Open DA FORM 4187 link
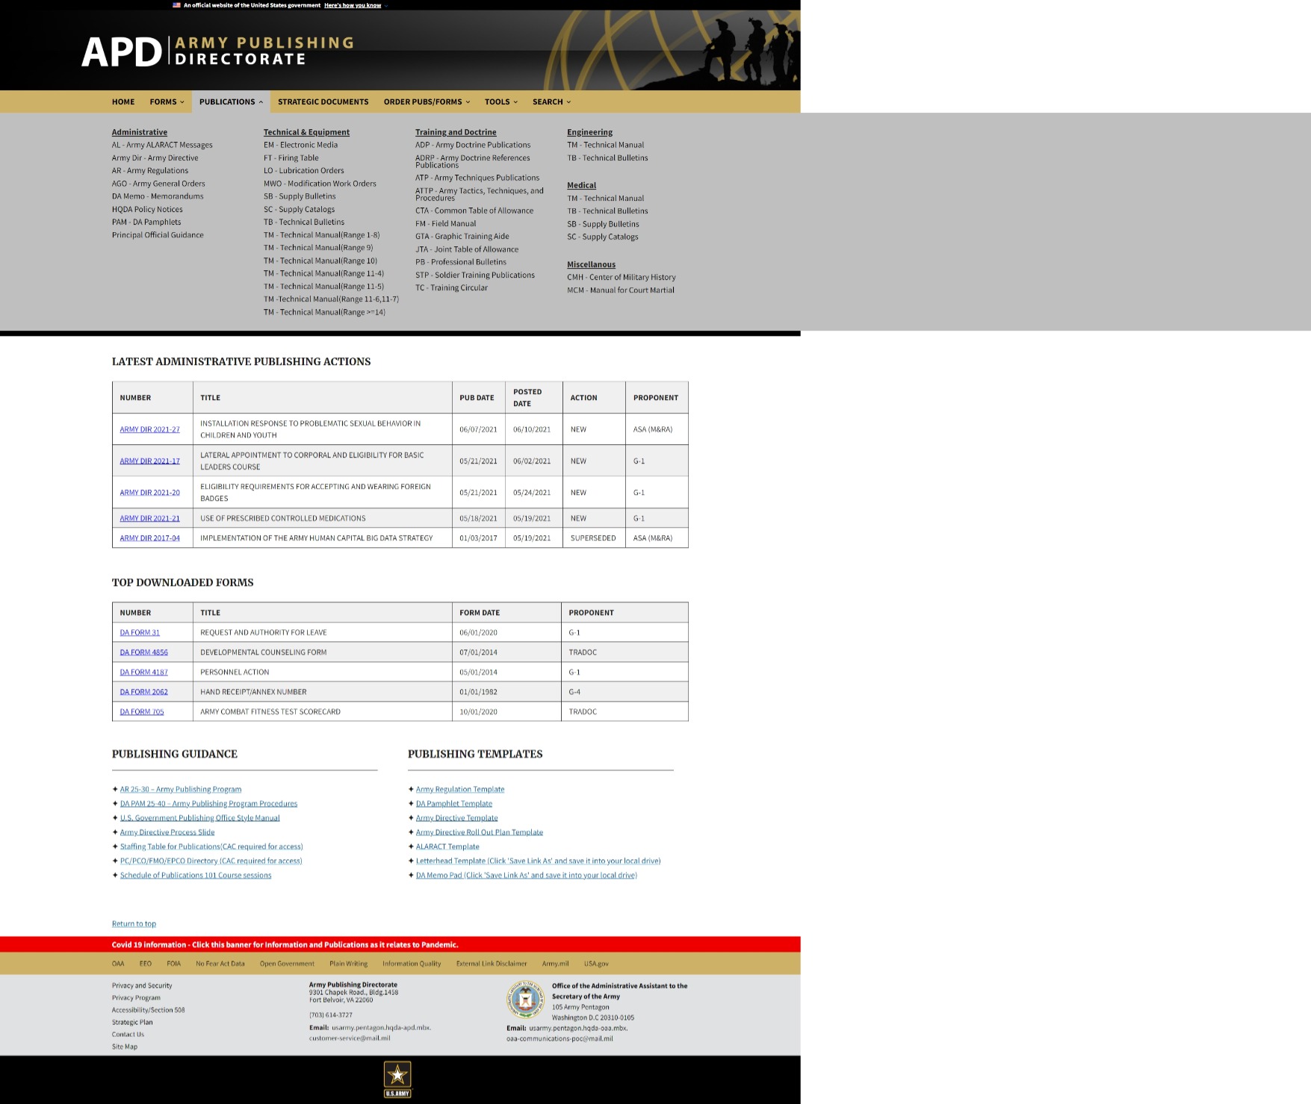 (x=143, y=672)
